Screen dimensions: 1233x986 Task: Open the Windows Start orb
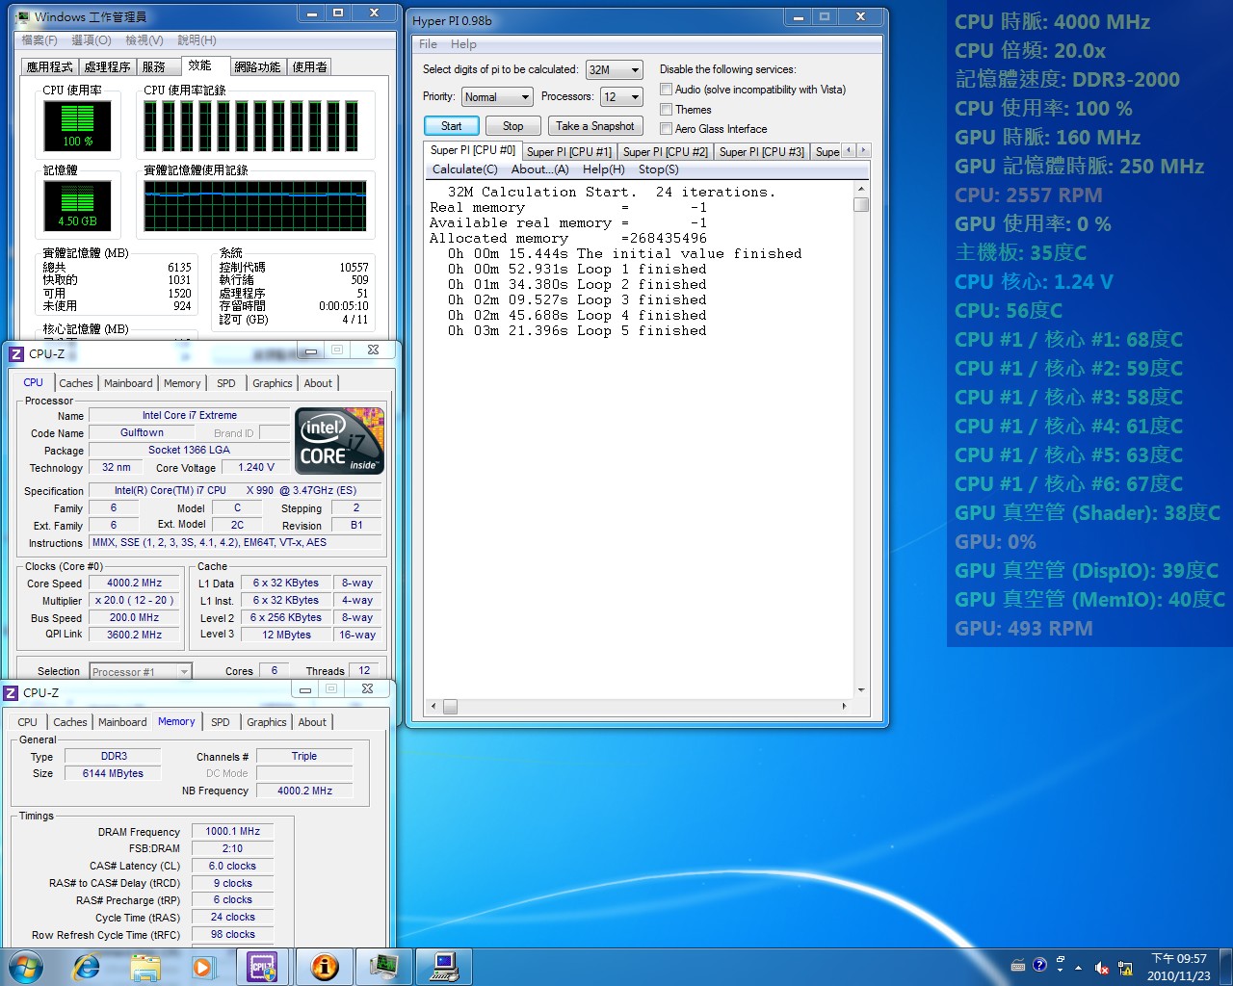(x=25, y=966)
